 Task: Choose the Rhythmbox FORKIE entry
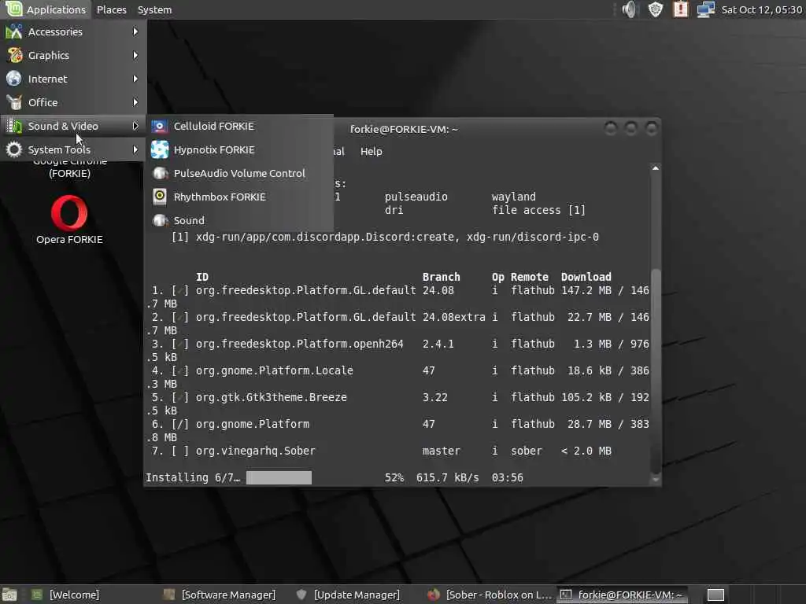pyautogui.click(x=239, y=197)
